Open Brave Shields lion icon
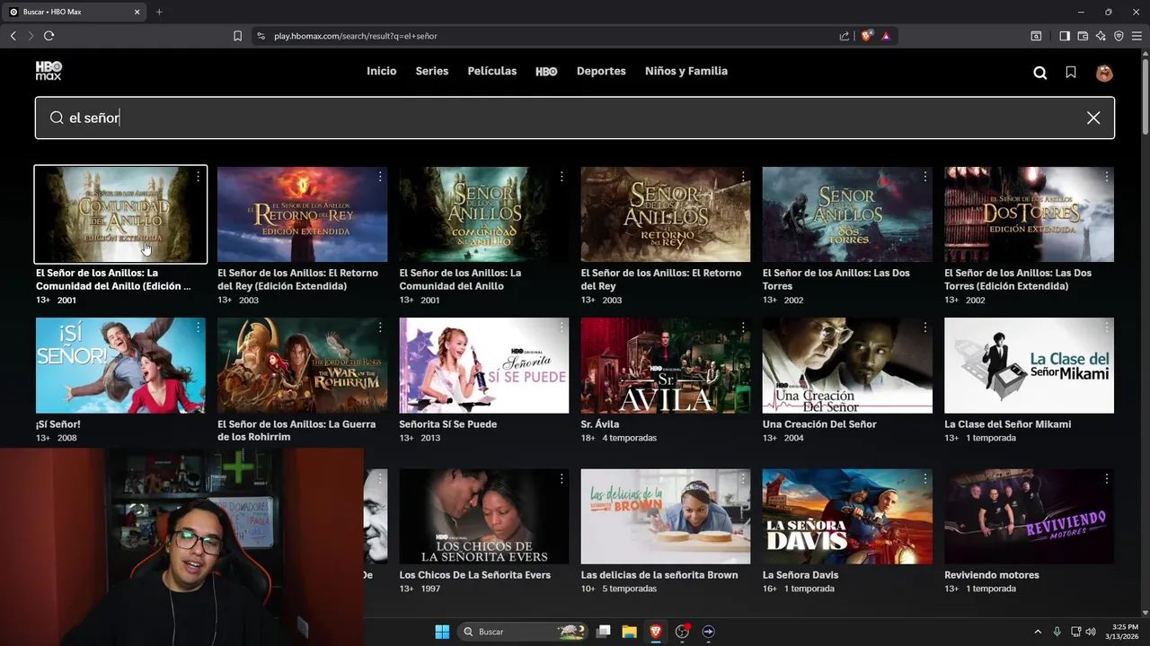Screen dimensions: 1150x646 pyautogui.click(x=866, y=36)
